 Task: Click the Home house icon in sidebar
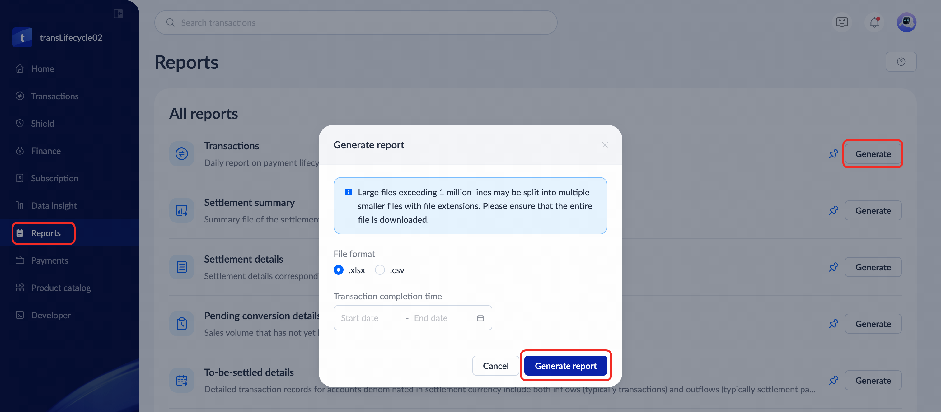click(20, 69)
